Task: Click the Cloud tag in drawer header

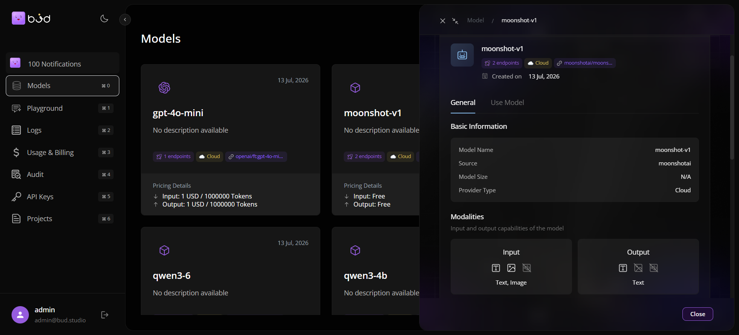Action: point(538,63)
